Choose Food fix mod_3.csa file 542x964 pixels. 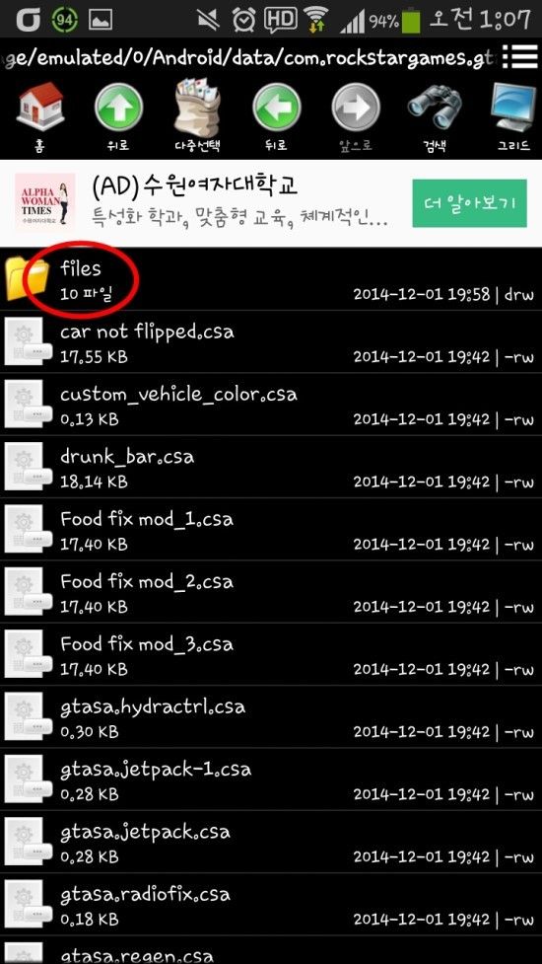[x=271, y=654]
